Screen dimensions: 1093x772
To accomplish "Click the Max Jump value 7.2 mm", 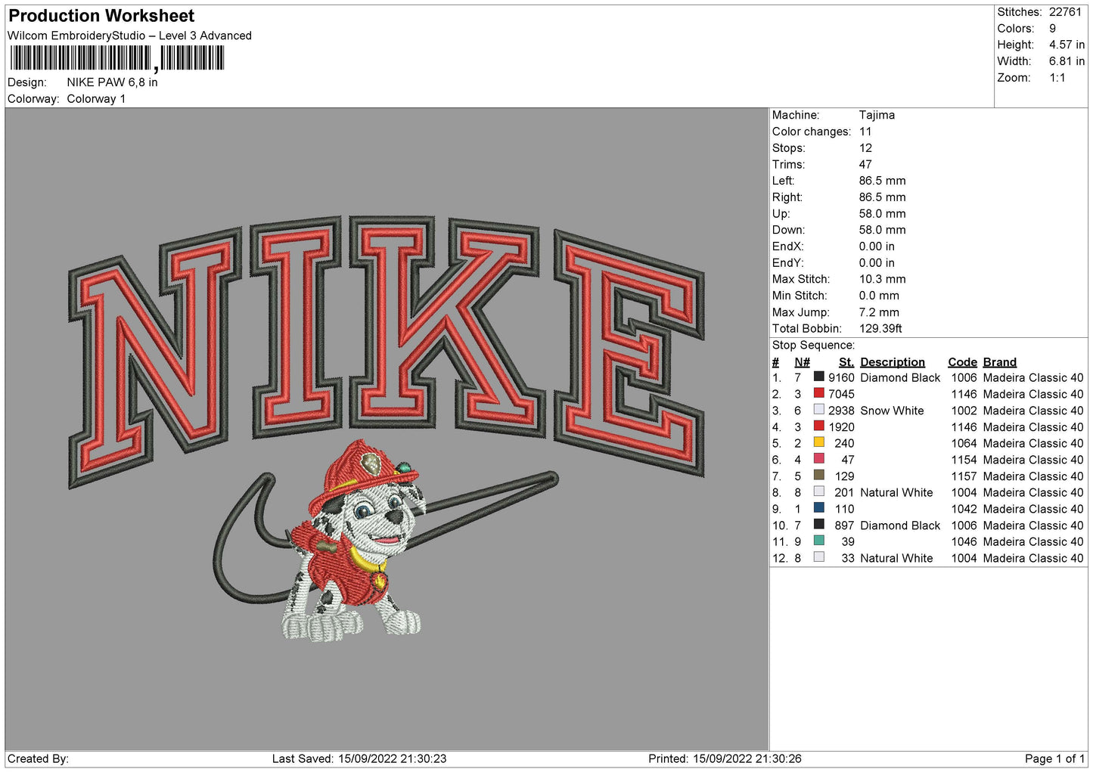I will (x=879, y=312).
